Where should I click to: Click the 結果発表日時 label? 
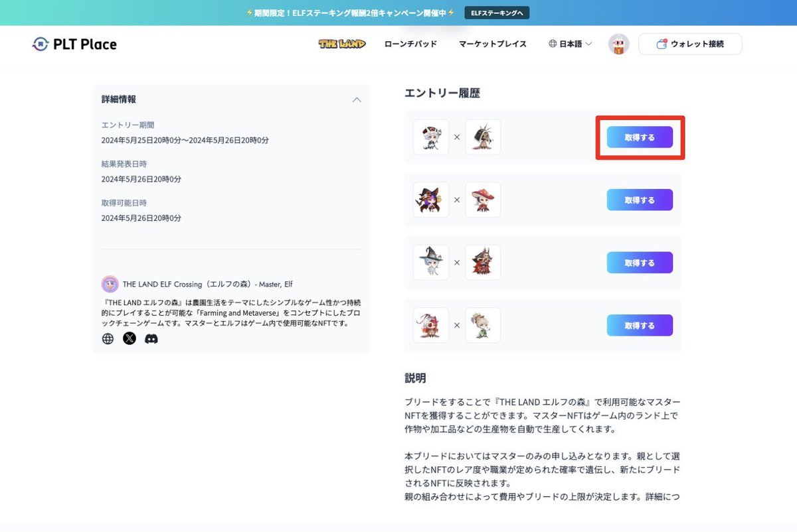124,164
